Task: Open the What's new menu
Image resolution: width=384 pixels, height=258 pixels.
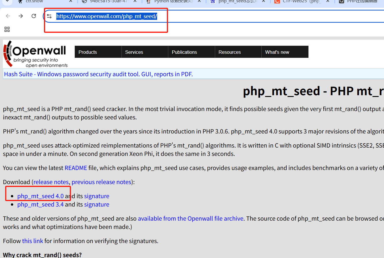Action: (x=285, y=52)
